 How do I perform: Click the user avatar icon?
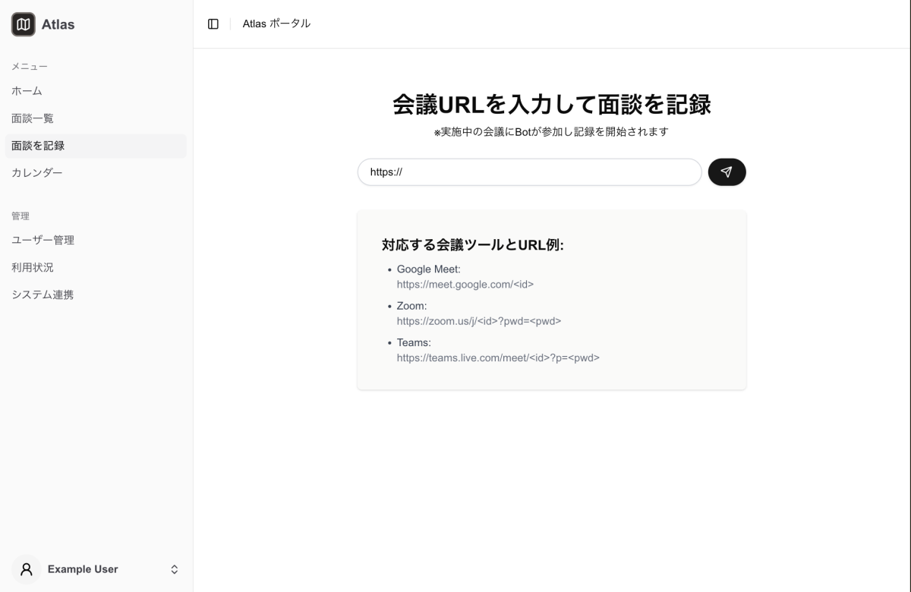click(x=27, y=569)
